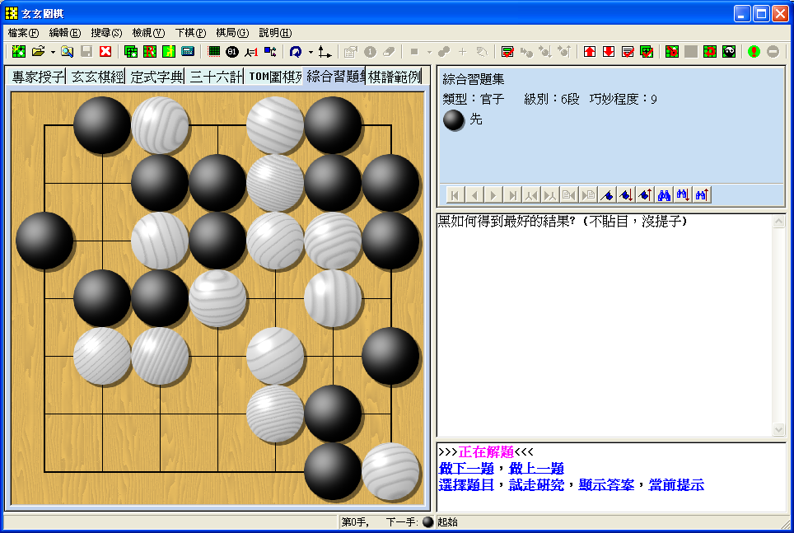The height and width of the screenshot is (533, 794).
Task: Click the blue rotate arrow icon
Action: coord(296,52)
